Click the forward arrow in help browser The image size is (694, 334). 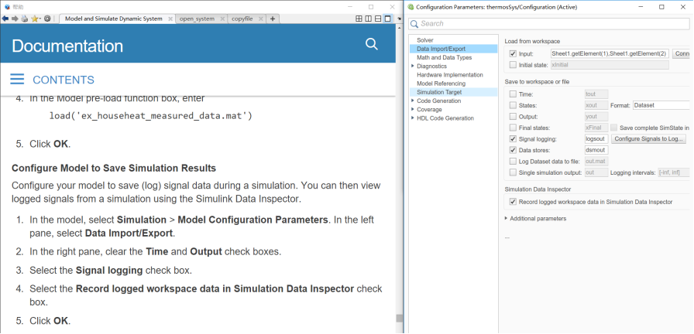point(15,18)
